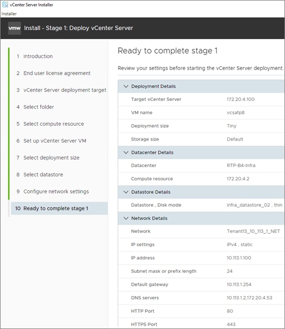The width and height of the screenshot is (285, 329).
Task: Click Subnet mask value 24
Action: 230,271
